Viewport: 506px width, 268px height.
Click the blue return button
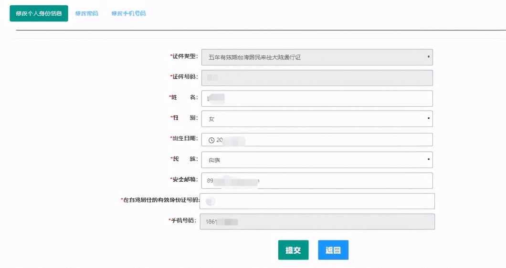(x=333, y=250)
